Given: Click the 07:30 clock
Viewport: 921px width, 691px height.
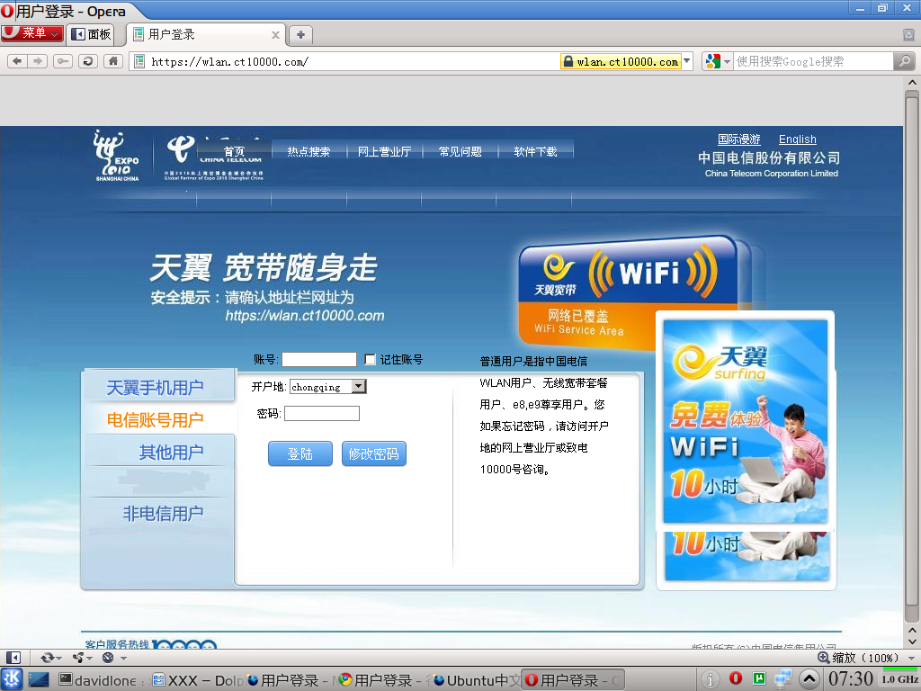Looking at the screenshot, I should tap(851, 678).
